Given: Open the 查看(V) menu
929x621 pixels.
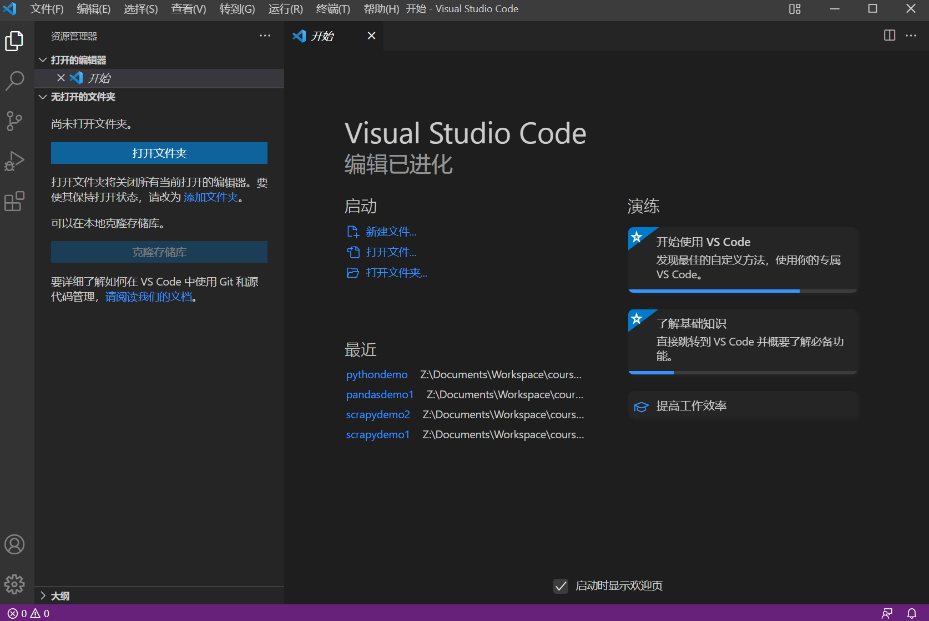Looking at the screenshot, I should pos(189,9).
